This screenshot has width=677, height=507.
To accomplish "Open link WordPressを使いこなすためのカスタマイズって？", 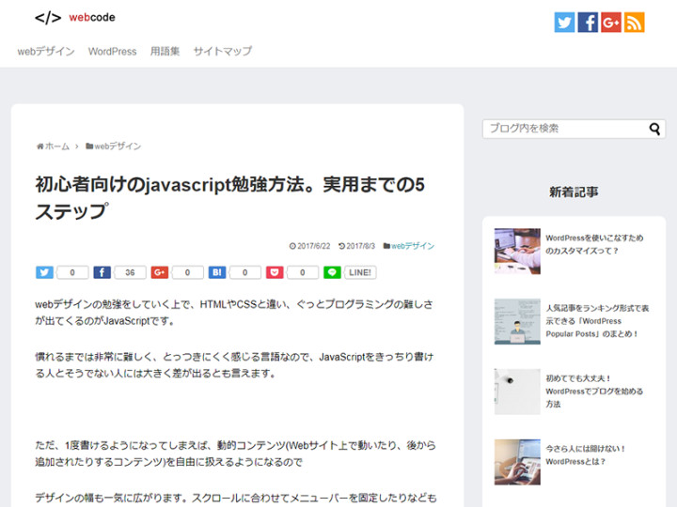I will point(594,244).
